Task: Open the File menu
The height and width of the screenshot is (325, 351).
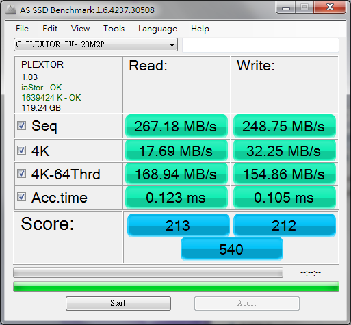Action: (22, 29)
